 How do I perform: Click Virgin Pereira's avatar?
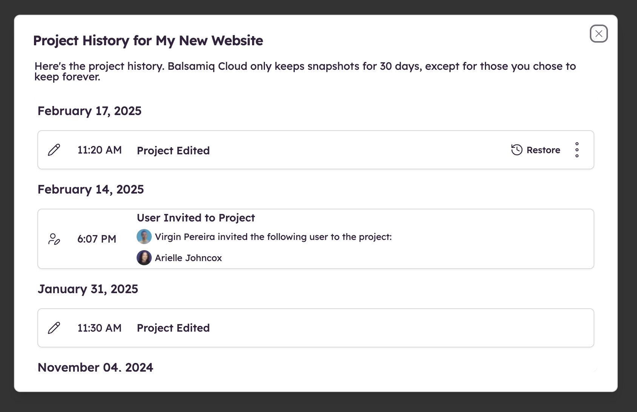(144, 237)
